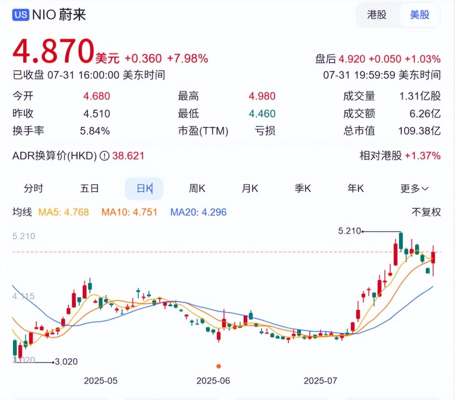Click the orange event dot under the chart
455x400 pixels.
pyautogui.click(x=218, y=366)
